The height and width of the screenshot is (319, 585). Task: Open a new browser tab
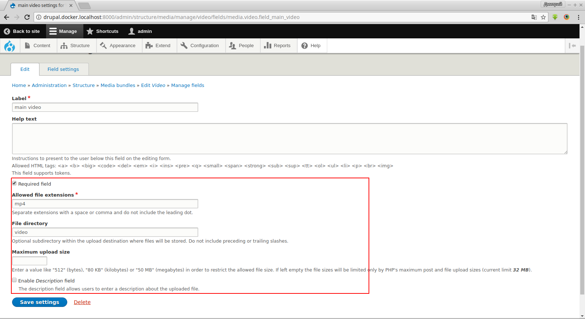(x=84, y=5)
